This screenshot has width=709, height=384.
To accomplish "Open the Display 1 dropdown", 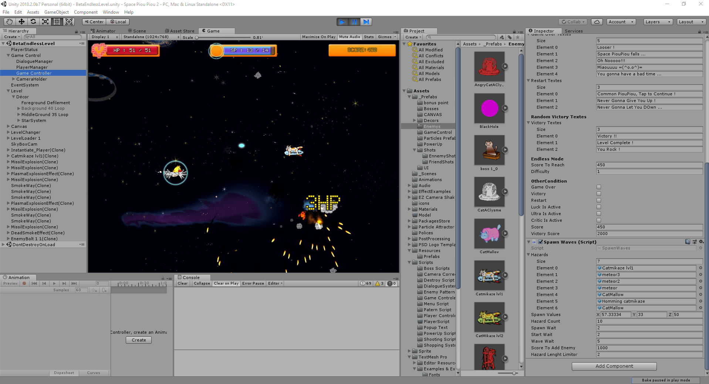I will point(104,37).
